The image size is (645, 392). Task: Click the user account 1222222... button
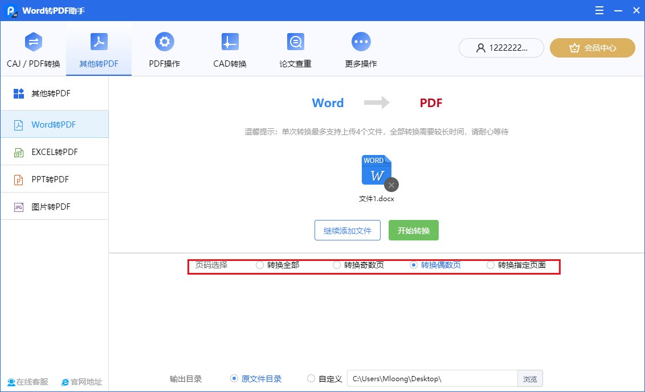tap(501, 48)
